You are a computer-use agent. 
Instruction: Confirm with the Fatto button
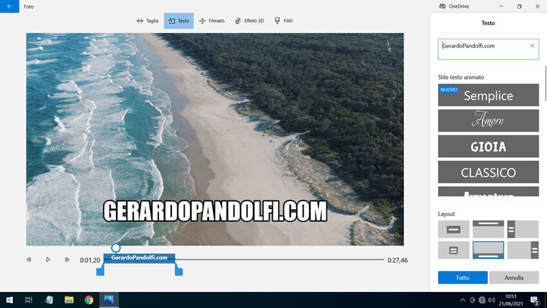(463, 278)
